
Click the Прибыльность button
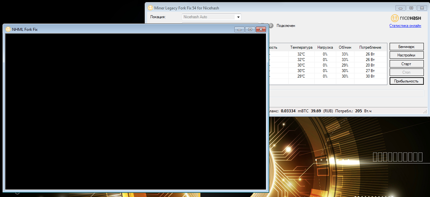pos(407,81)
